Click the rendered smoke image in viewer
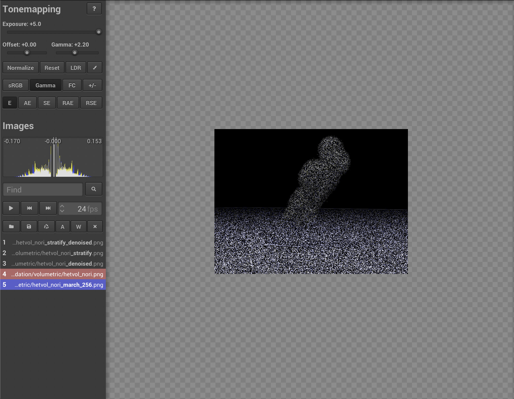Viewport: 514px width, 399px height. pyautogui.click(x=311, y=201)
